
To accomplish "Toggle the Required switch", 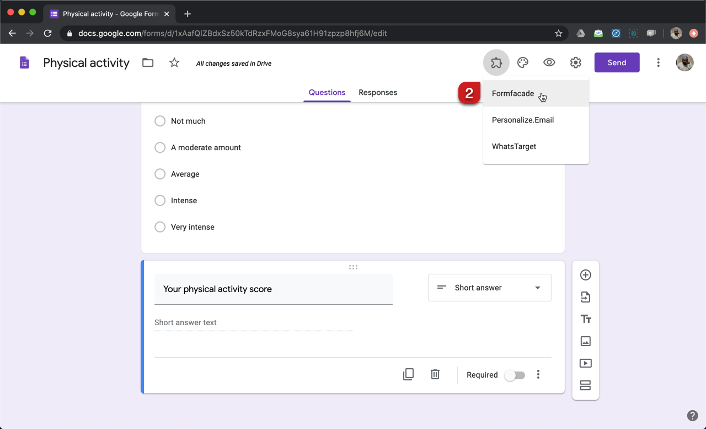I will click(515, 375).
